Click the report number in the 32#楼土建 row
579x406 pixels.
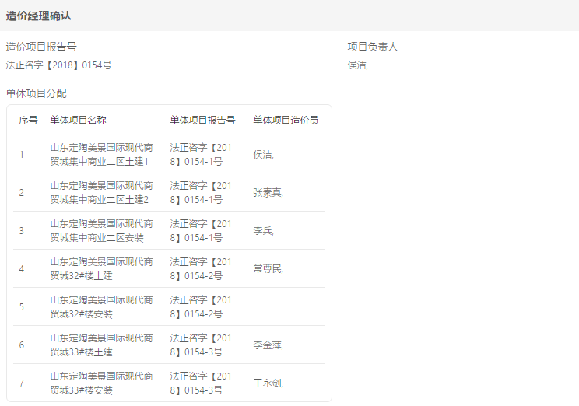coord(201,268)
